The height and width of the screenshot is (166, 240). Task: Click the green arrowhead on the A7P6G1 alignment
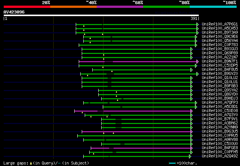198,24
